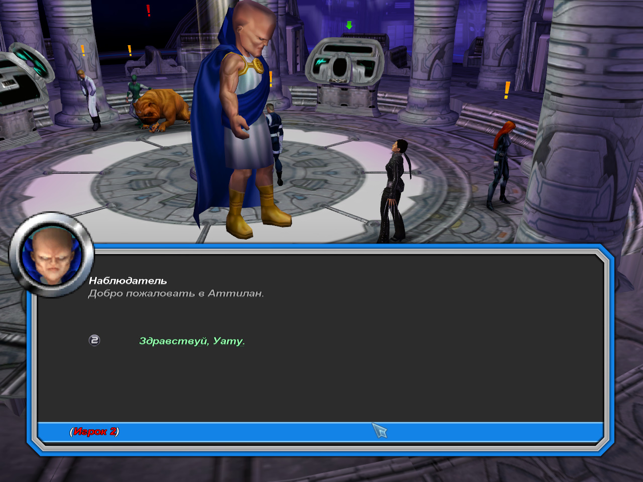Click the red exclamation mark quest marker
643x482 pixels.
148,11
